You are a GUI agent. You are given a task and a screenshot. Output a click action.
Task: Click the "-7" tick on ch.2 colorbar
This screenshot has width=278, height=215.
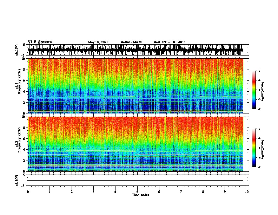[x=259, y=167]
